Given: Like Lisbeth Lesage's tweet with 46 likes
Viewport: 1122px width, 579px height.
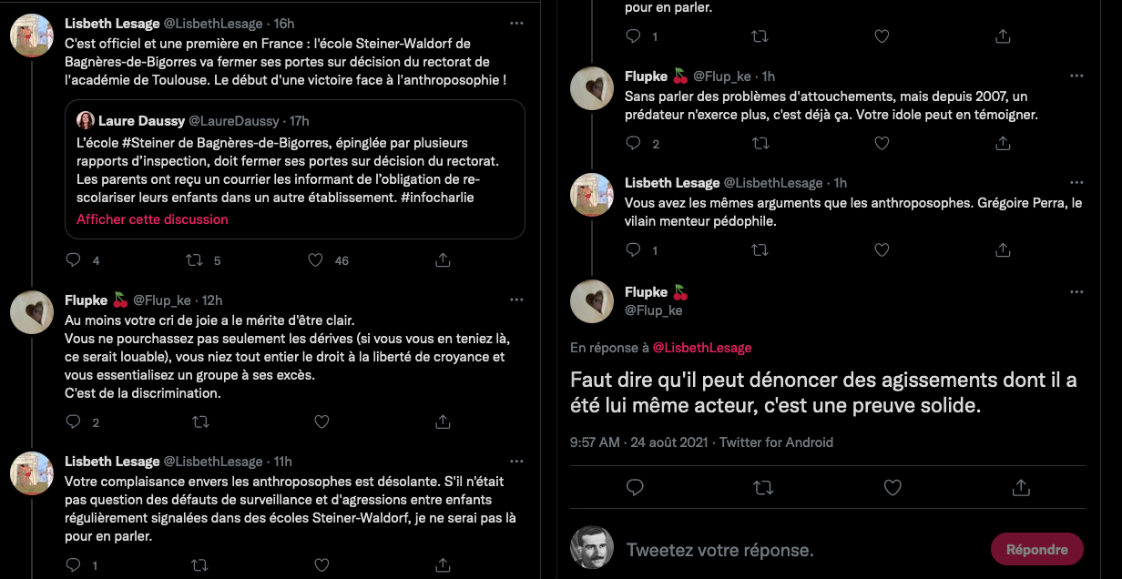Looking at the screenshot, I should 316,260.
